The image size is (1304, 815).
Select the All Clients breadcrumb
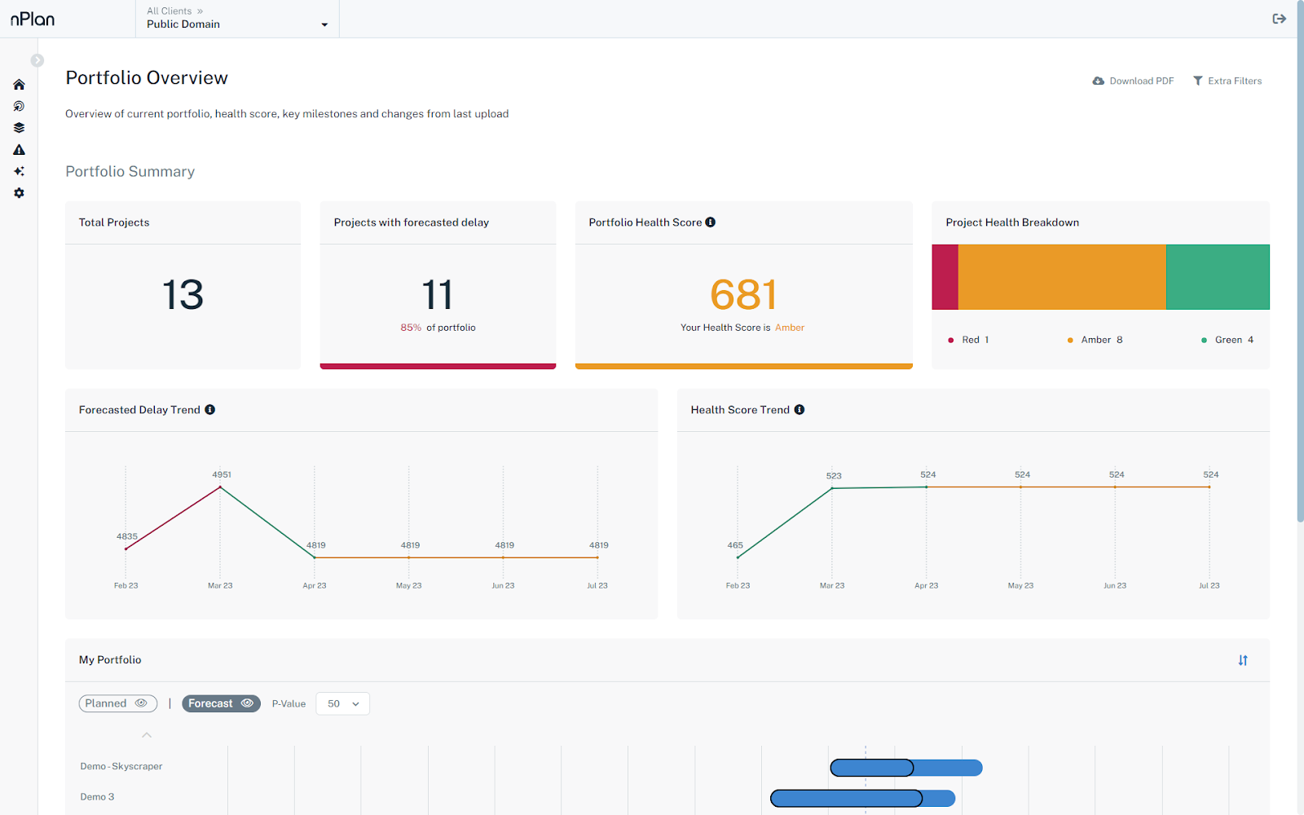[x=168, y=11]
